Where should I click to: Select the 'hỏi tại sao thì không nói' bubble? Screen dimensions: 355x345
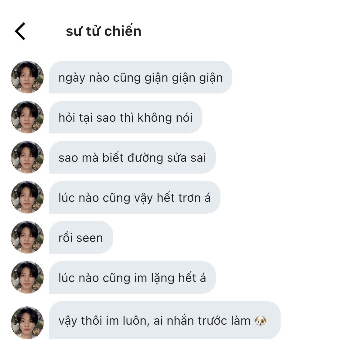point(126,117)
